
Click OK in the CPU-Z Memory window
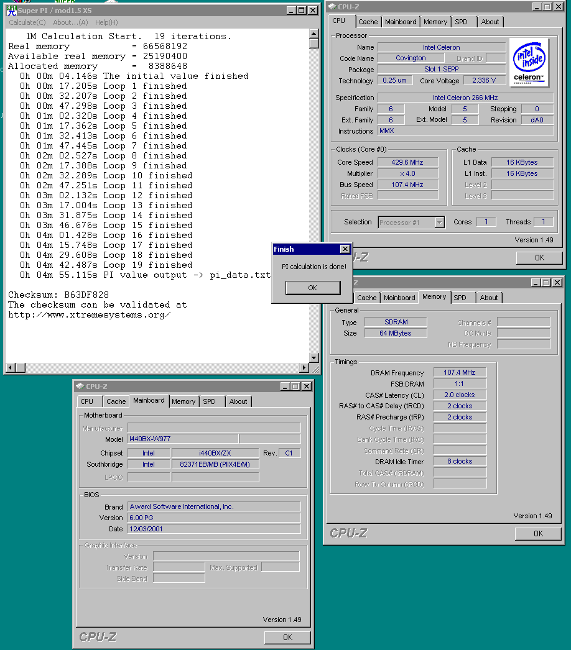[538, 534]
